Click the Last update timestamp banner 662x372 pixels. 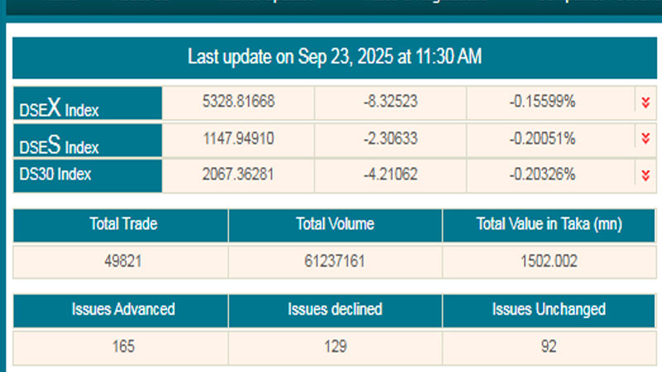[x=335, y=57]
